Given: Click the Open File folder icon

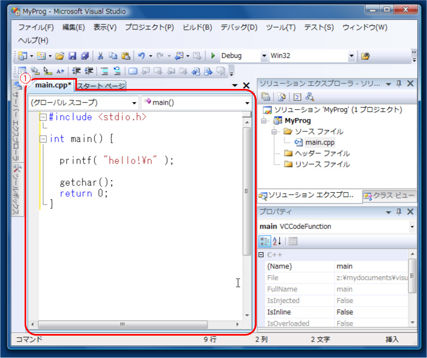Looking at the screenshot, I should pyautogui.click(x=60, y=56).
